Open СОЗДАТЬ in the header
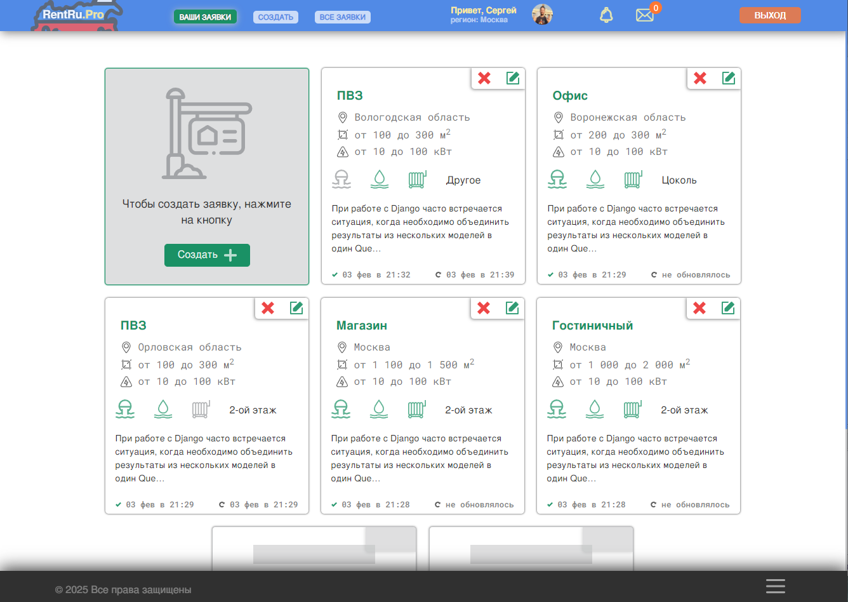 pos(275,17)
